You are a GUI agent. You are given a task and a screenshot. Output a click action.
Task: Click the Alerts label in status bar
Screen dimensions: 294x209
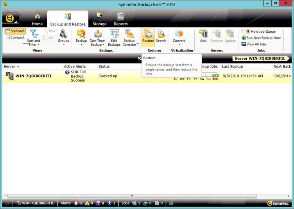pyautogui.click(x=65, y=203)
